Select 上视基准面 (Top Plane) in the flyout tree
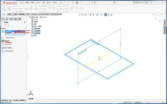 coord(36,31)
